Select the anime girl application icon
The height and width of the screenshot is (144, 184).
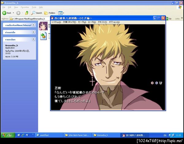click(x=43, y=26)
